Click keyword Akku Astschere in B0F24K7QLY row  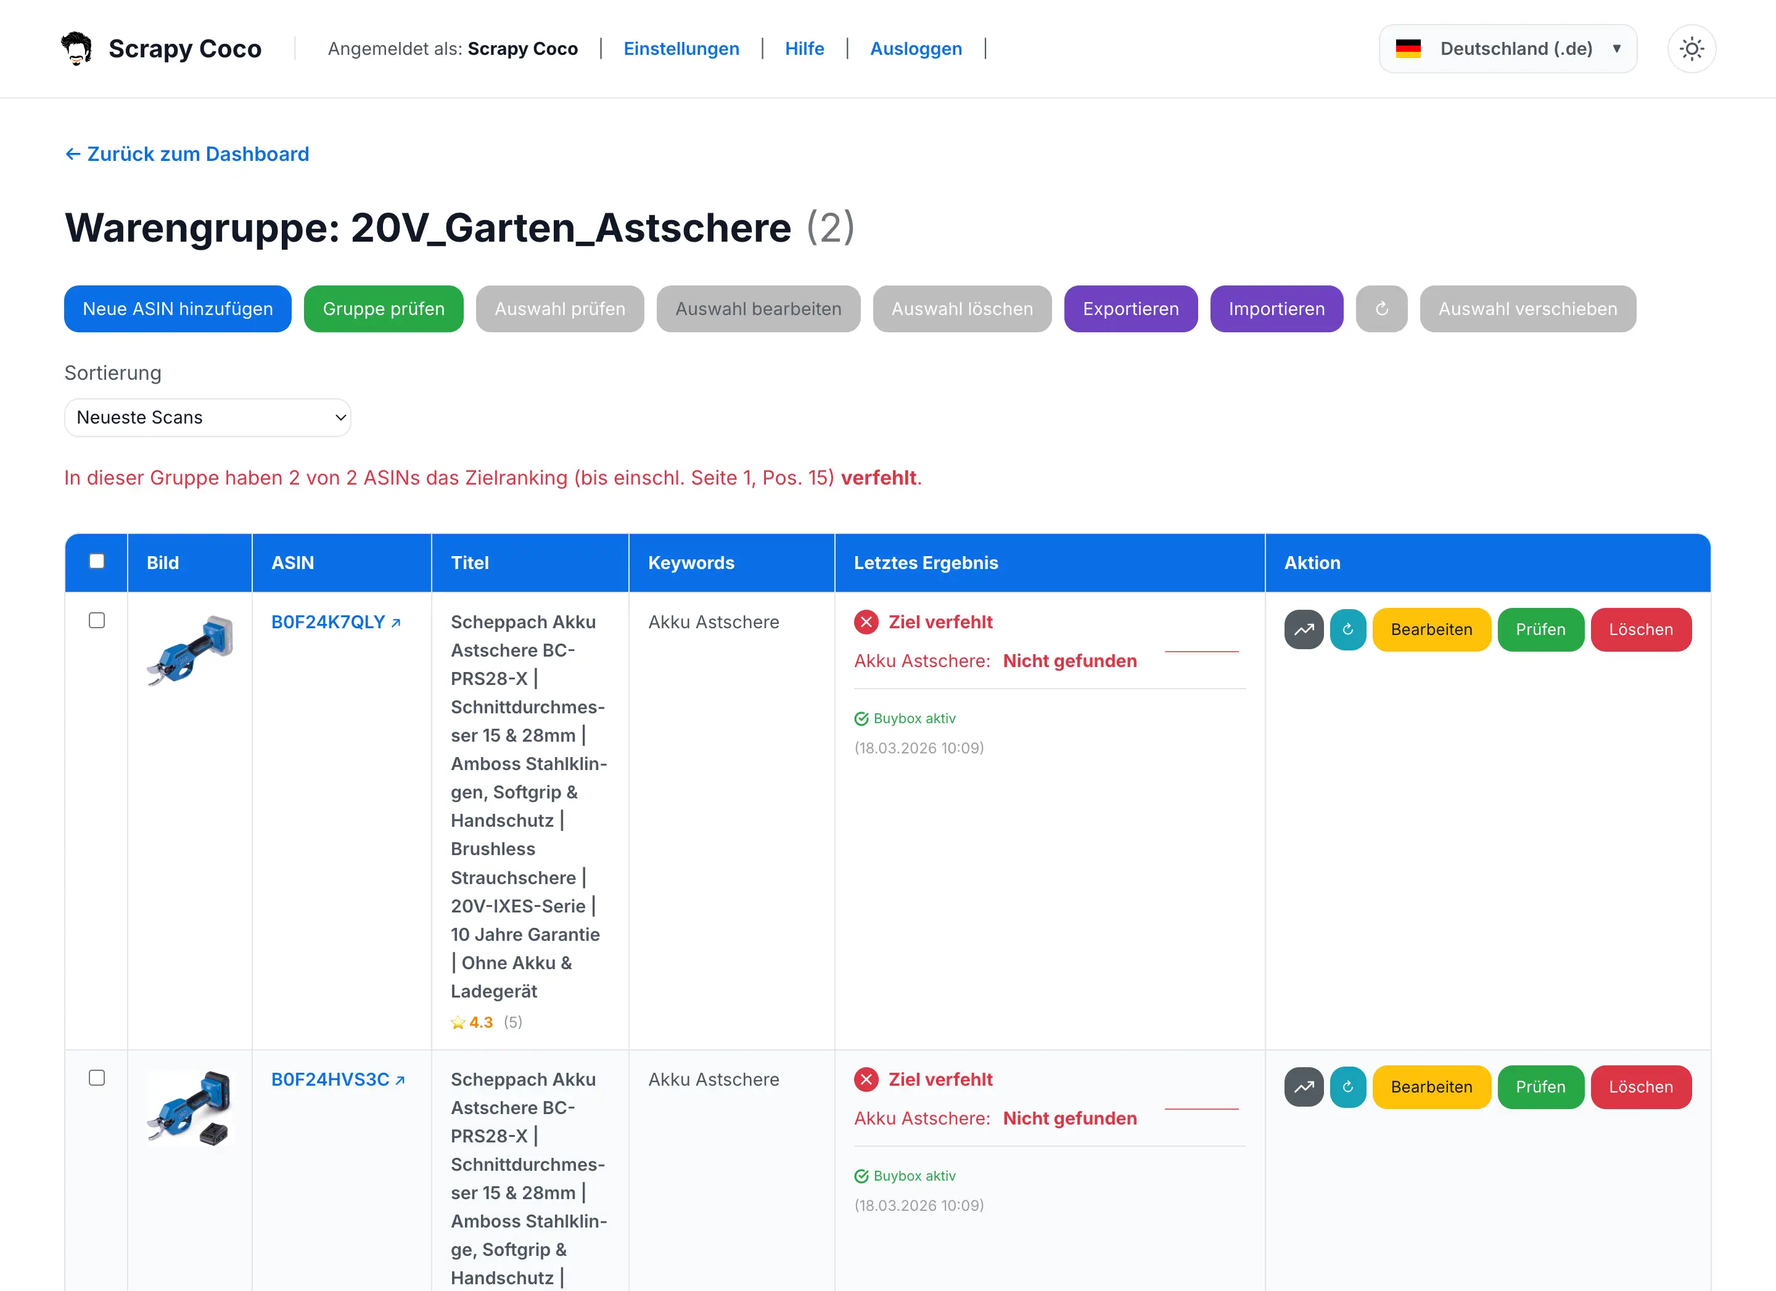[x=713, y=623]
